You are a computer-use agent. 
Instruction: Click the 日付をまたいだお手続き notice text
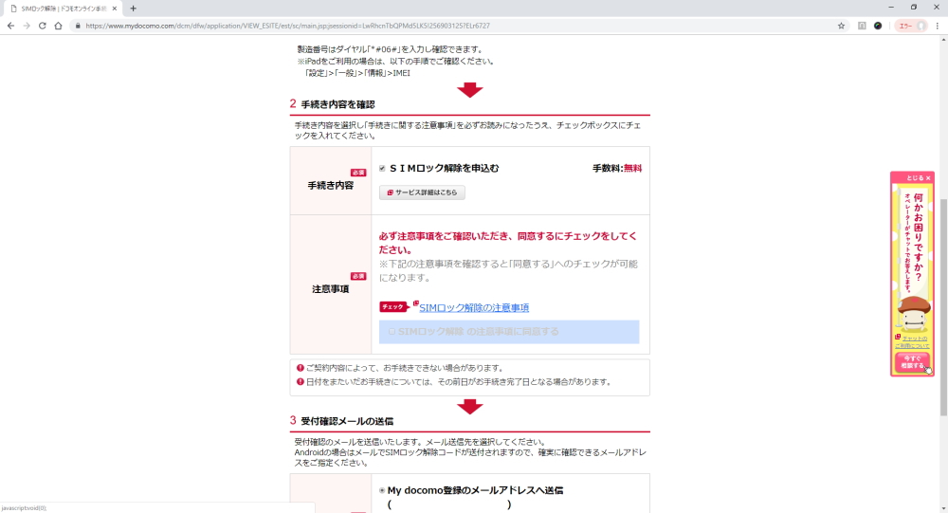coord(459,382)
